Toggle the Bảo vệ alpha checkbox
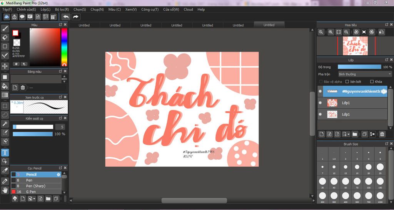 321,82
